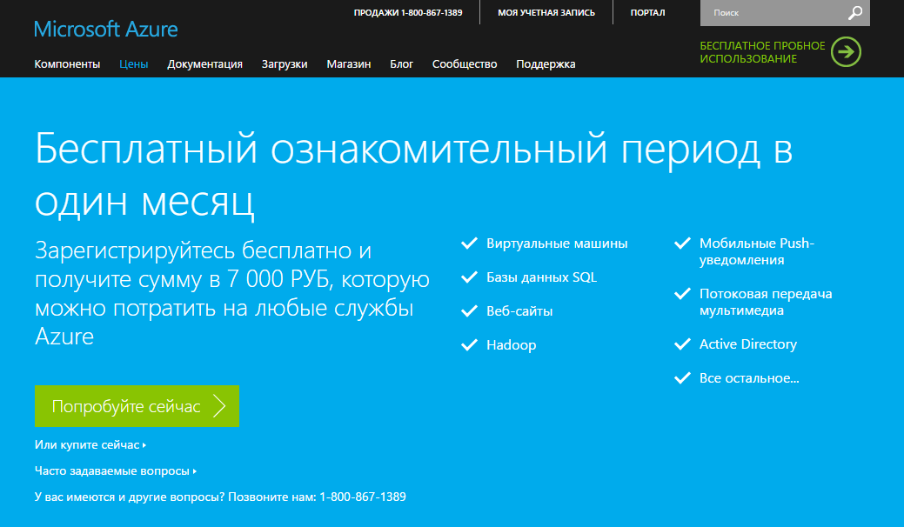This screenshot has height=527, width=904.
Task: Open the Компоненты menu
Action: [x=67, y=64]
